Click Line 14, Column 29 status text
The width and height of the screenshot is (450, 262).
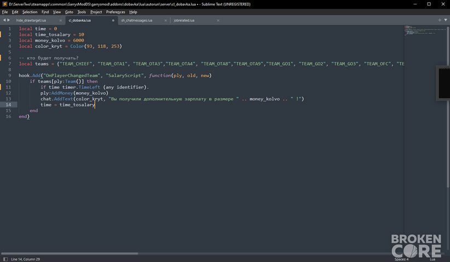click(25, 259)
